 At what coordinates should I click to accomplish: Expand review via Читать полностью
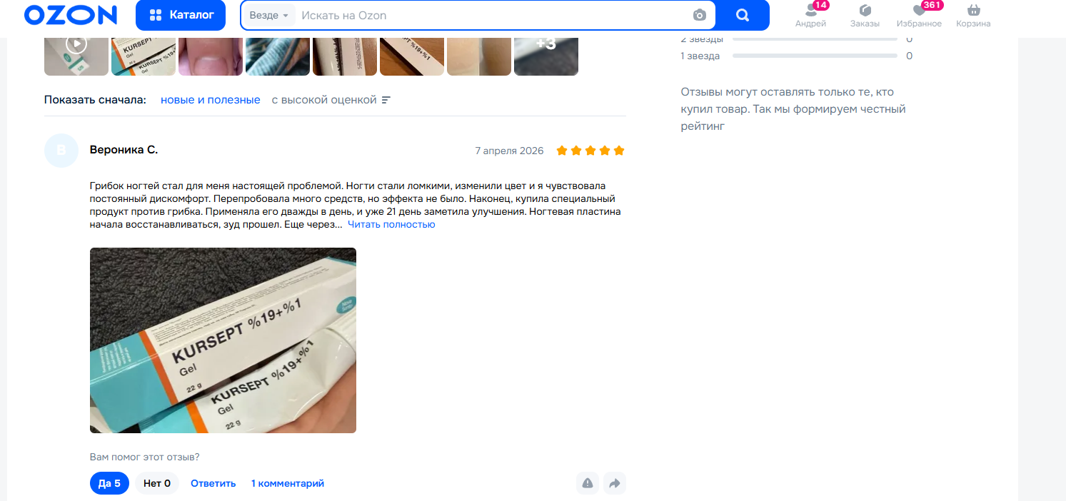(x=391, y=224)
